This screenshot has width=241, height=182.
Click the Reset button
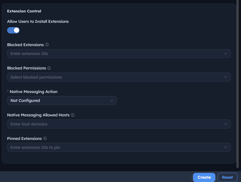tap(228, 177)
